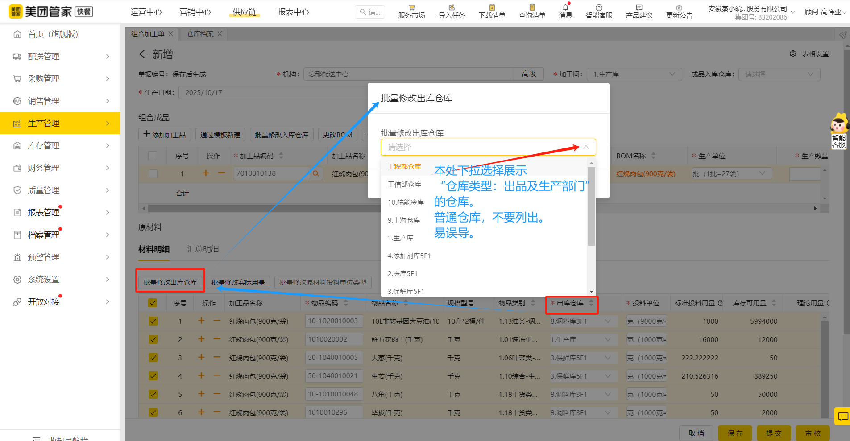Click the 提交 submit button
This screenshot has height=441, width=850.
click(x=773, y=433)
